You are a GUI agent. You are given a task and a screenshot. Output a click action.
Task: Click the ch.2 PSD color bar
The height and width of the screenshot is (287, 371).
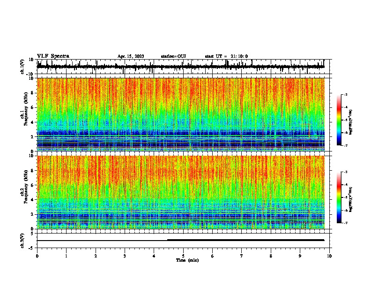pyautogui.click(x=339, y=197)
